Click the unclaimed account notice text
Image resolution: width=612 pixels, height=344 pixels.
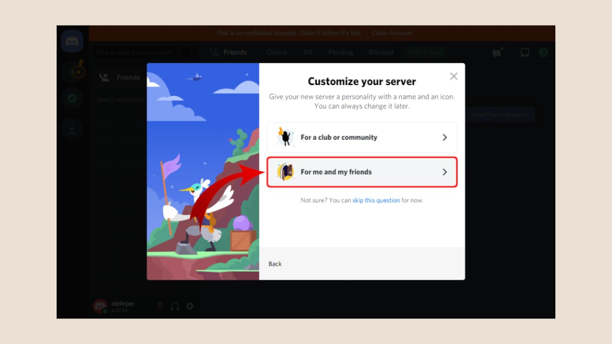click(289, 33)
